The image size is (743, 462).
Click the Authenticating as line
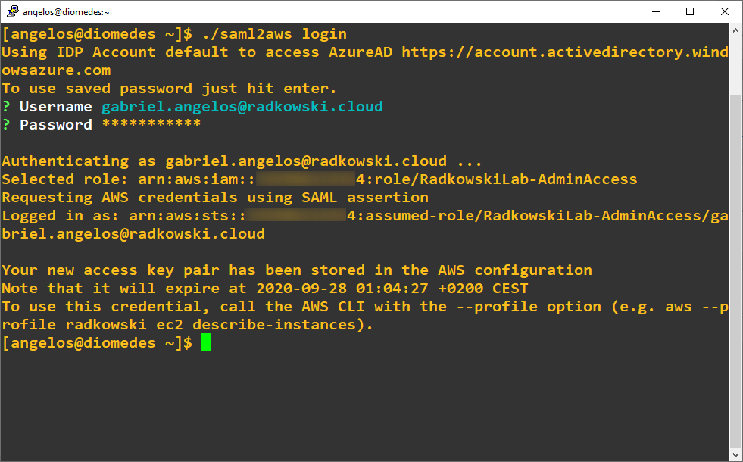coord(242,161)
